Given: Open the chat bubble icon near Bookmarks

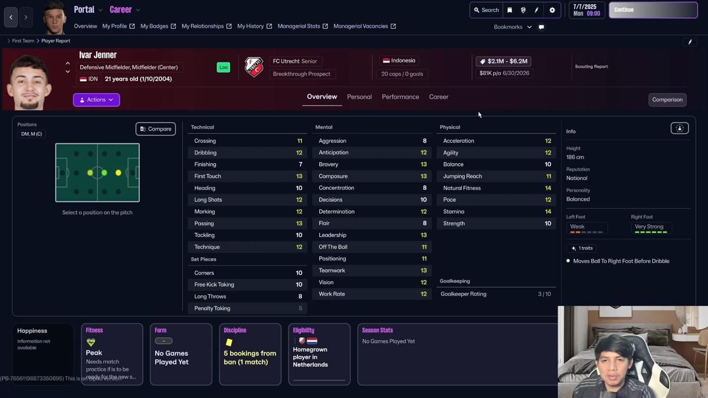Looking at the screenshot, I should pyautogui.click(x=541, y=27).
